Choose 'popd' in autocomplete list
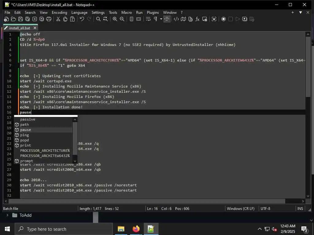 tap(43, 140)
